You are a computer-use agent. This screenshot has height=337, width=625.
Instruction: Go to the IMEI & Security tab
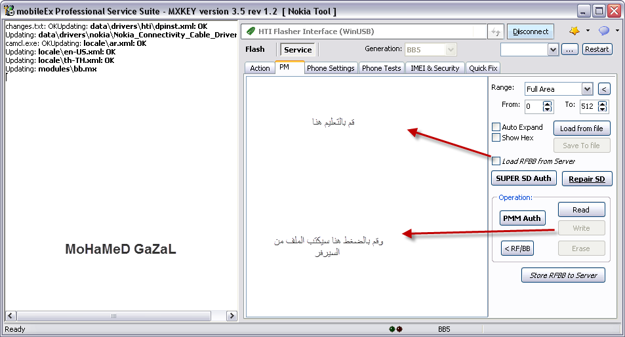(435, 68)
